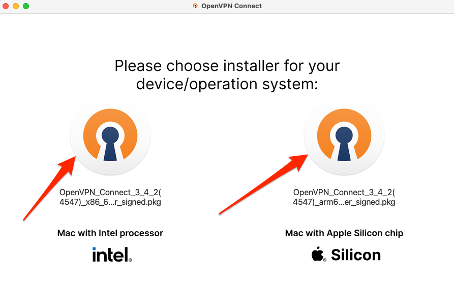Click the Intel logo

(112, 254)
